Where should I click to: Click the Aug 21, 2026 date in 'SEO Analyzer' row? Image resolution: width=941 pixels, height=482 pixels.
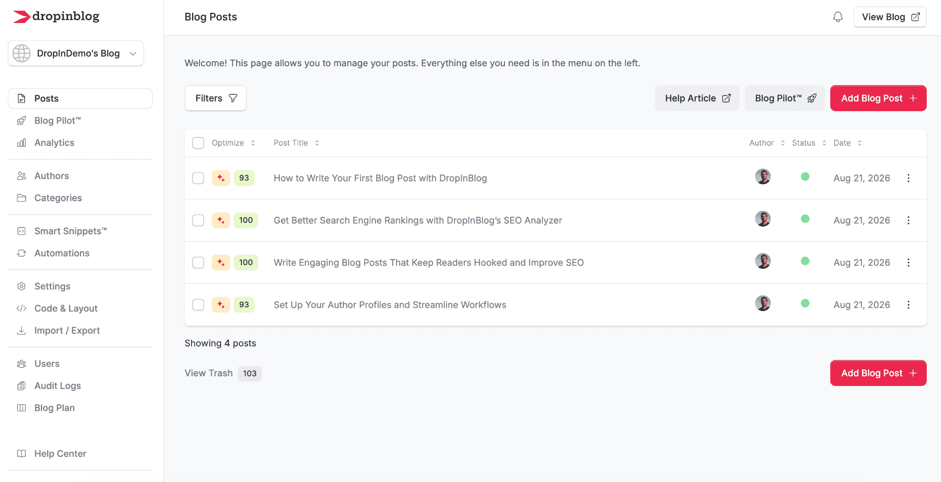pos(862,220)
